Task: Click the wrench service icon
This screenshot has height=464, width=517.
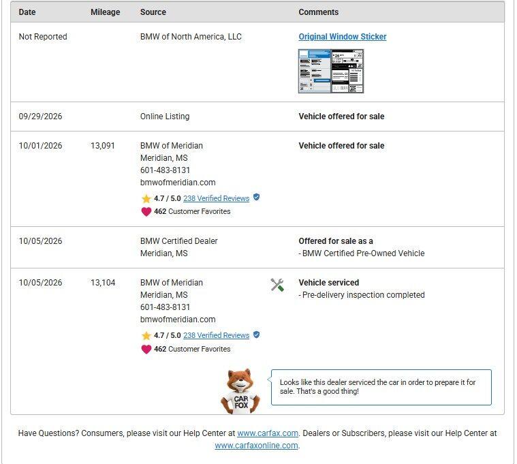Action: pyautogui.click(x=277, y=285)
